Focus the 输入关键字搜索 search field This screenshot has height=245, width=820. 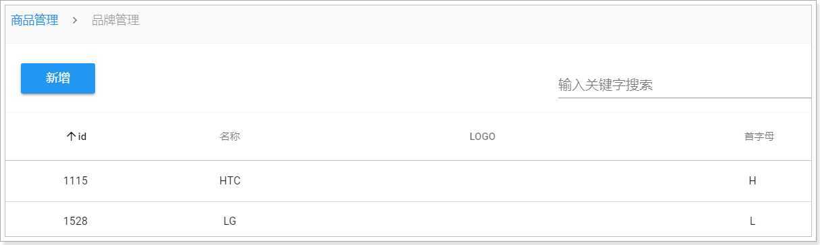[684, 85]
